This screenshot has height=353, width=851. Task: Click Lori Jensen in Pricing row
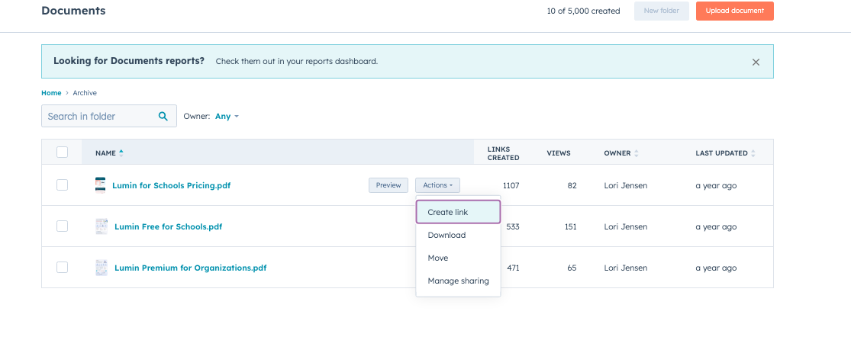(x=626, y=185)
